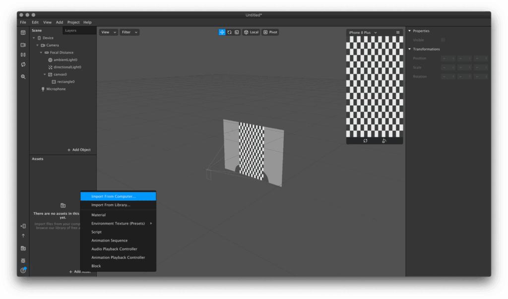The height and width of the screenshot is (299, 508).
Task: Choose Material from the asset menu
Action: click(119, 215)
